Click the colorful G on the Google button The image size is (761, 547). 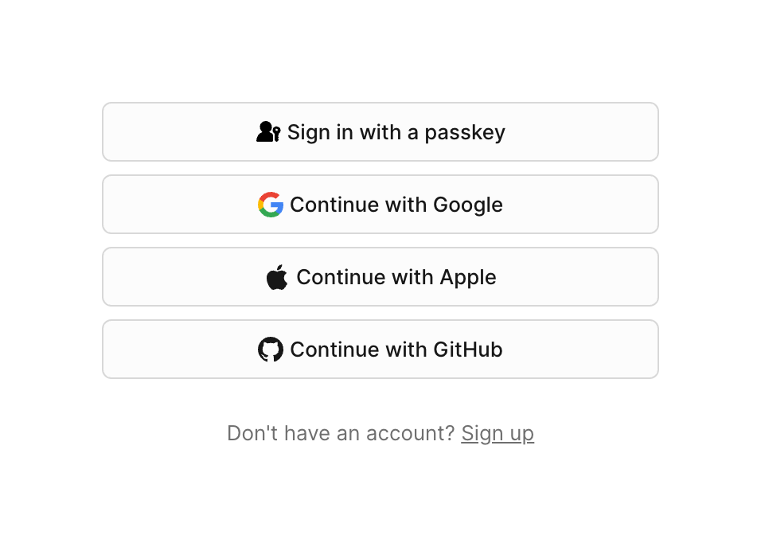click(271, 205)
